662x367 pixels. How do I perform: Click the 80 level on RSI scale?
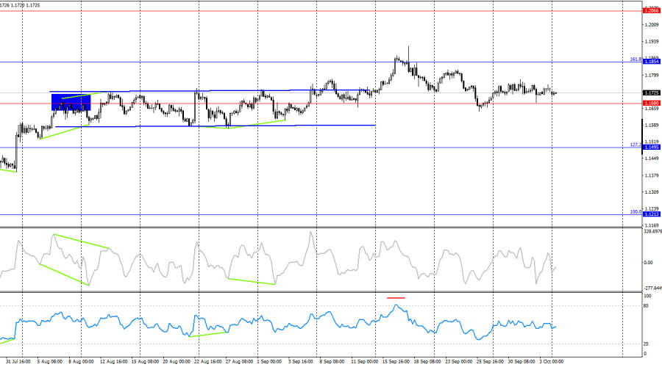[647, 305]
